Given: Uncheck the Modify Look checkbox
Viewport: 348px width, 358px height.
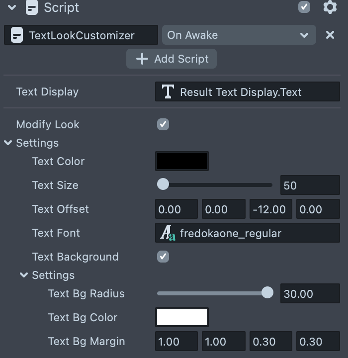Looking at the screenshot, I should [163, 124].
